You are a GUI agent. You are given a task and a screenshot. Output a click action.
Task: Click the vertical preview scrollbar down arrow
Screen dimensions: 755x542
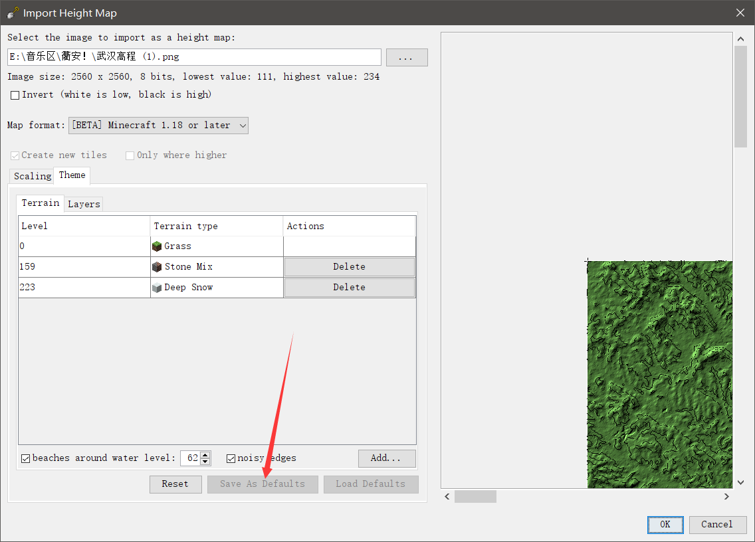pyautogui.click(x=740, y=482)
